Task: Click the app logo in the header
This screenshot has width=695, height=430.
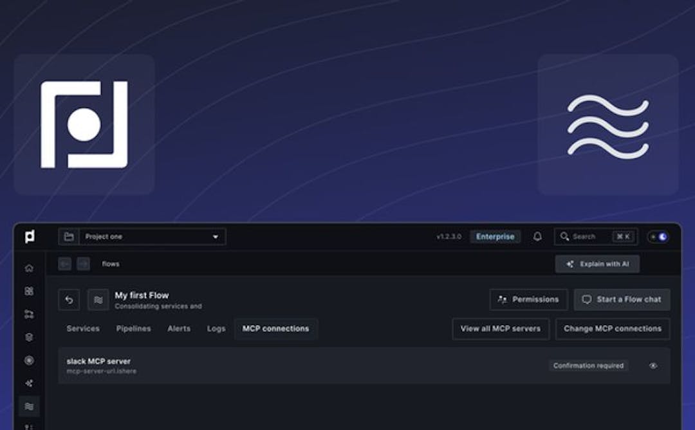Action: [x=29, y=237]
